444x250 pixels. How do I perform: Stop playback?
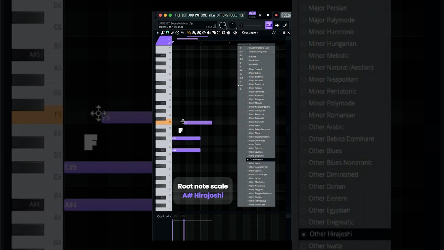tap(268, 15)
